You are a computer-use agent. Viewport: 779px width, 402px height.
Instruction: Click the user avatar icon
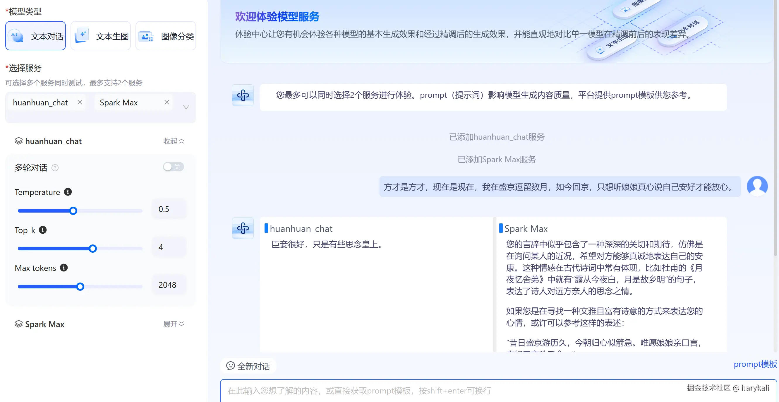pos(757,186)
